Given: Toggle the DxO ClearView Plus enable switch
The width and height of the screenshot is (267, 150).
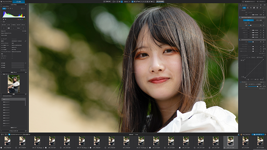Looking at the screenshot, I should coord(240,40).
